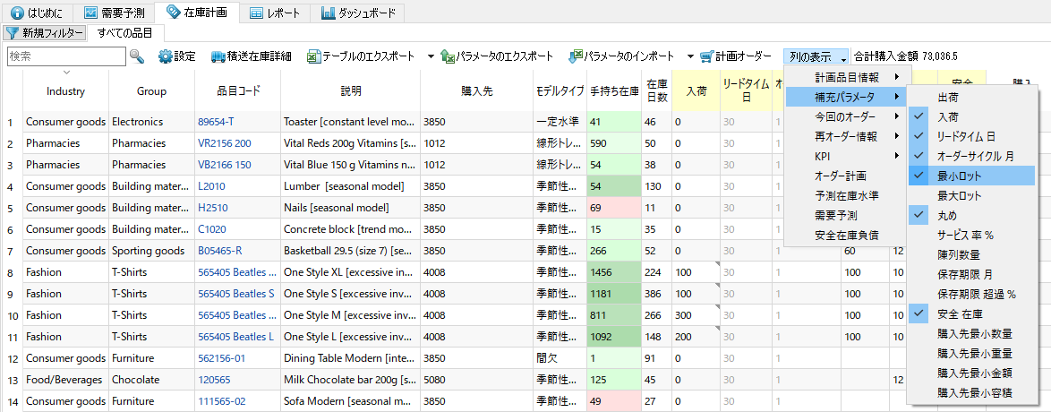1051x412 pixels.
Task: Click パラメータのエクスポート icon
Action: pos(447,56)
